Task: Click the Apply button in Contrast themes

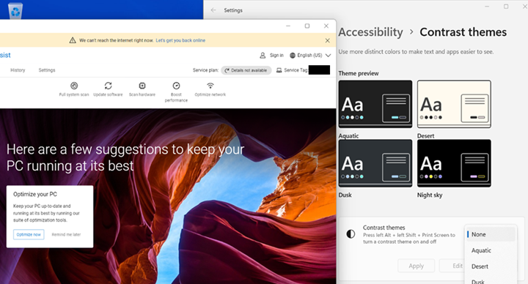Action: 417,266
